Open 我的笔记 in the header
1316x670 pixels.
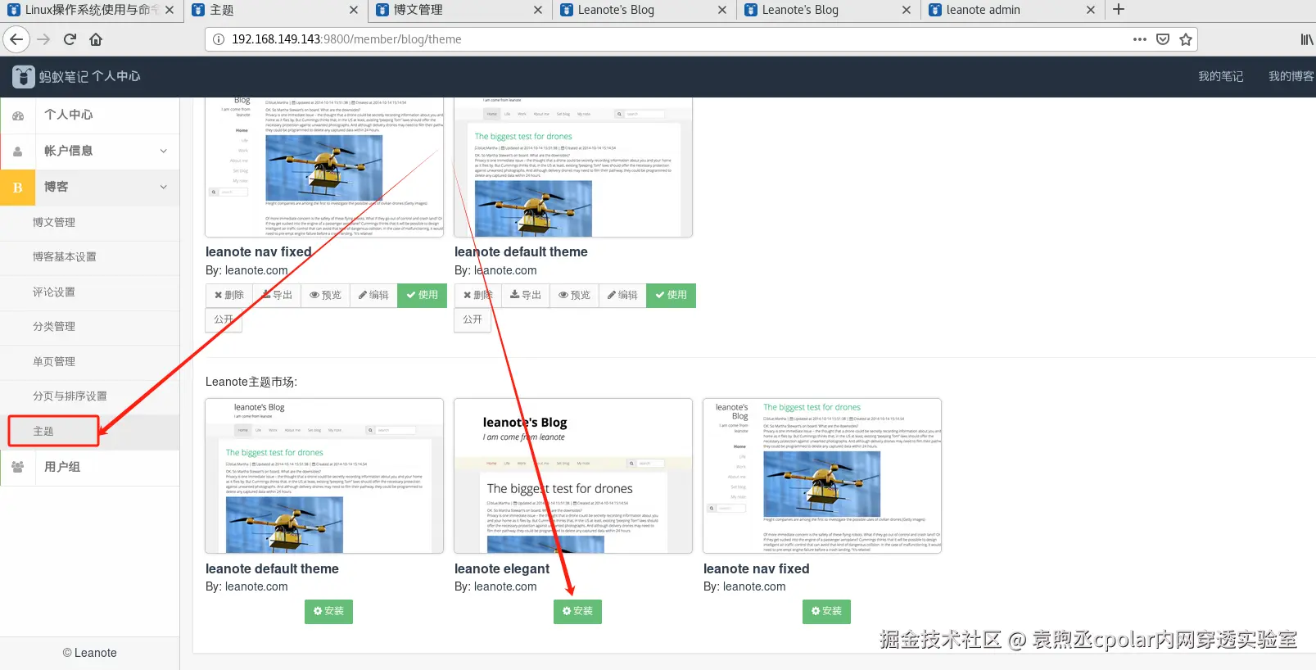1220,76
